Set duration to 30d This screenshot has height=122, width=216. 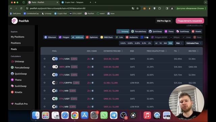[x=165, y=43]
